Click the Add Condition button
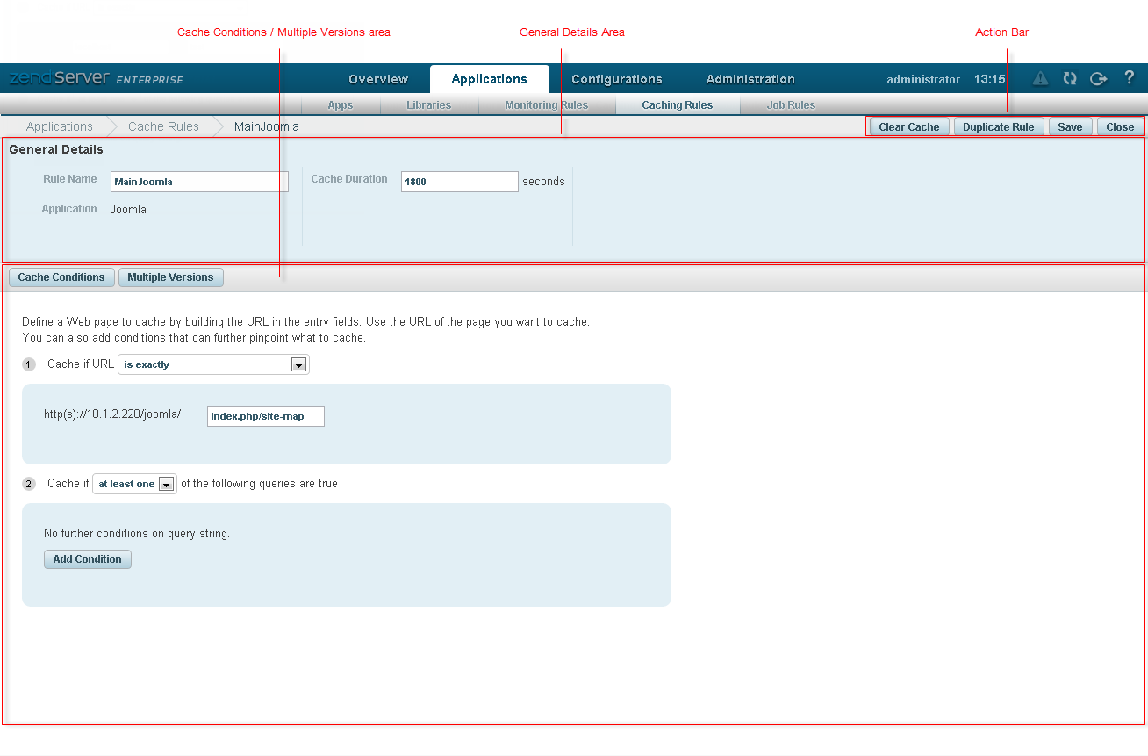The width and height of the screenshot is (1148, 756). (x=87, y=559)
